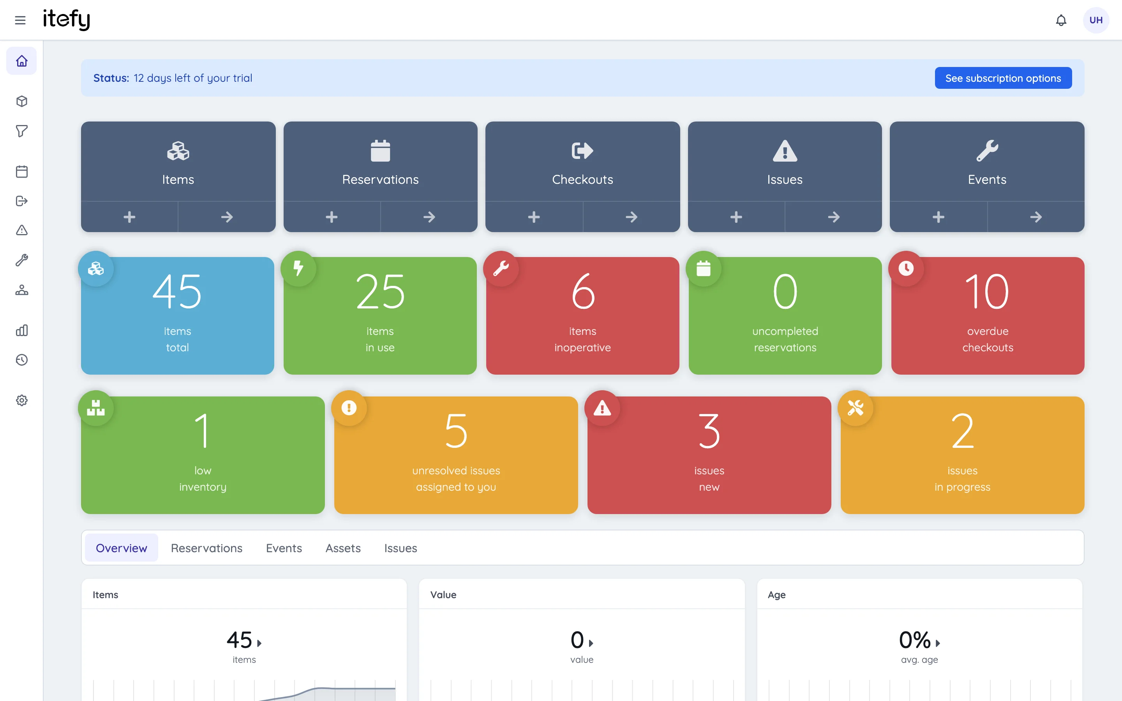Expand the 0% avg. age arrow

937,643
